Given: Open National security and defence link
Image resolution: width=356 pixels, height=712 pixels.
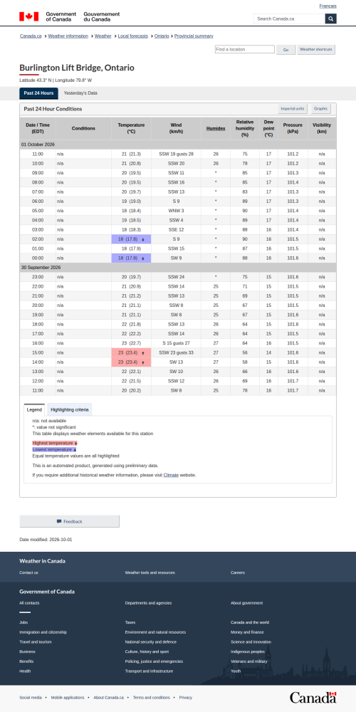Looking at the screenshot, I should (151, 642).
